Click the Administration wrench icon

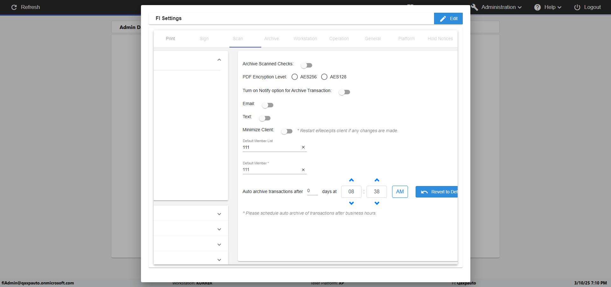[474, 7]
